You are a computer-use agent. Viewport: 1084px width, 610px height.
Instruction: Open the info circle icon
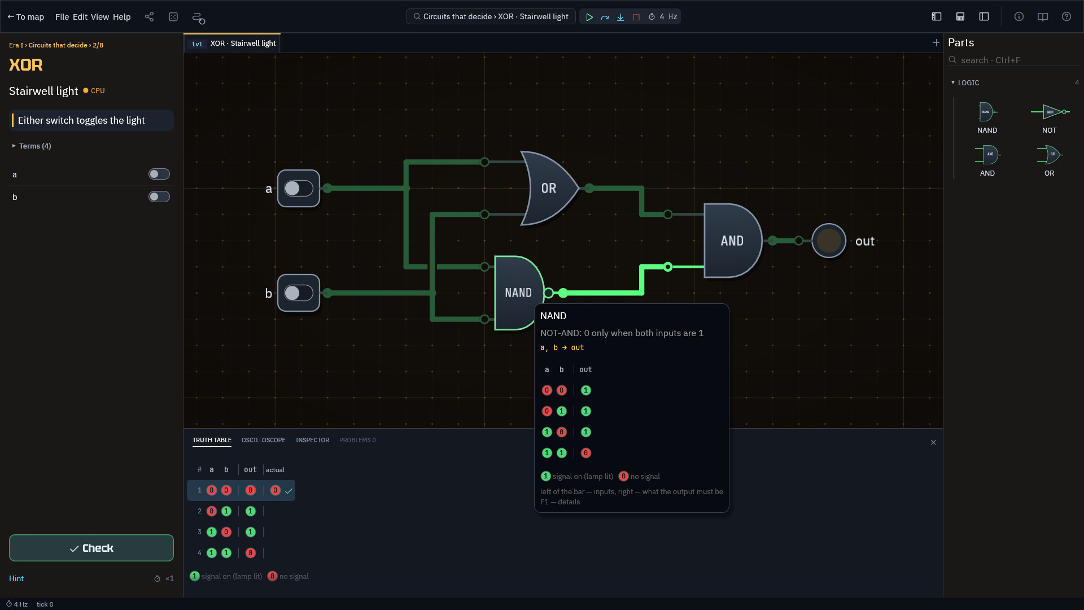coord(1019,17)
